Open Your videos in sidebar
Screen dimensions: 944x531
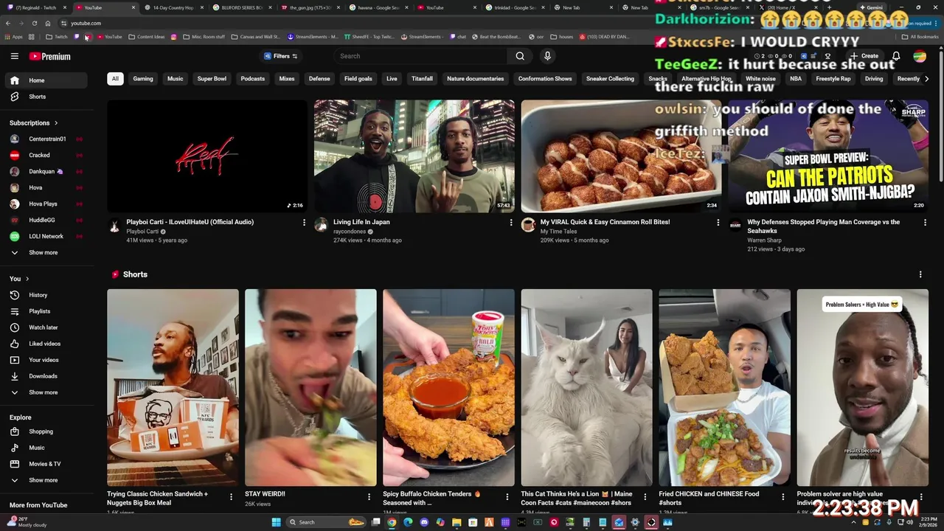pos(46,360)
